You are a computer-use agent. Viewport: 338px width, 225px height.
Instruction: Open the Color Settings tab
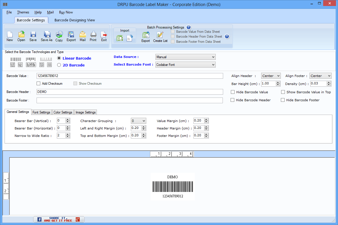tap(63, 112)
